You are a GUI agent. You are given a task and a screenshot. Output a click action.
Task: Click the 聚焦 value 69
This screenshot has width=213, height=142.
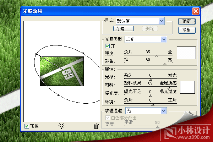(148, 60)
